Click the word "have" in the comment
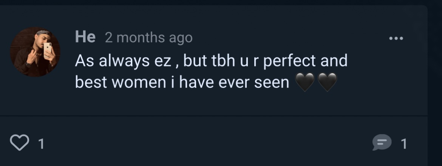 tap(196, 82)
